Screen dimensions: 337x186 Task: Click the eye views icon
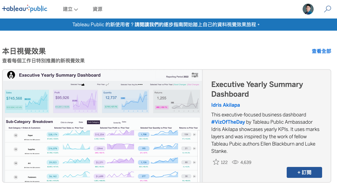click(x=235, y=162)
